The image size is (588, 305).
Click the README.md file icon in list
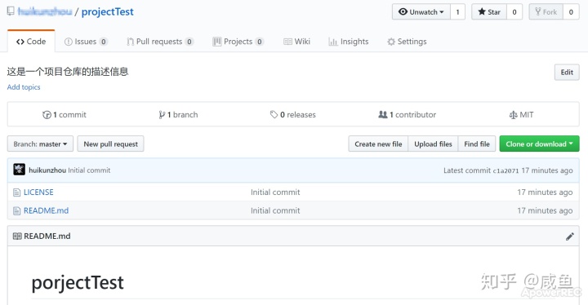point(16,211)
